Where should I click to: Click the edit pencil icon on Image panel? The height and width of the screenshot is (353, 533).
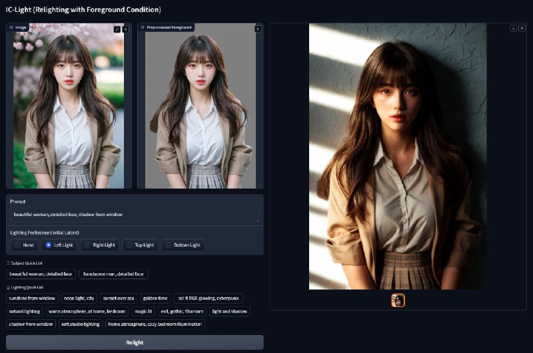(x=117, y=29)
